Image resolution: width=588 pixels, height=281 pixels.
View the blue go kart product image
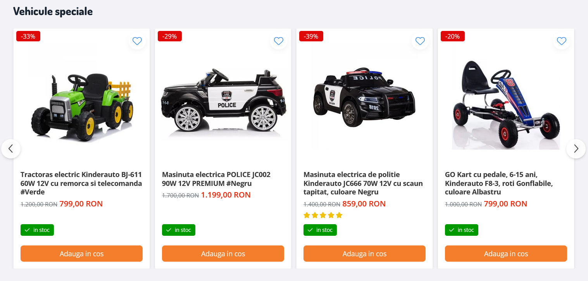click(506, 104)
